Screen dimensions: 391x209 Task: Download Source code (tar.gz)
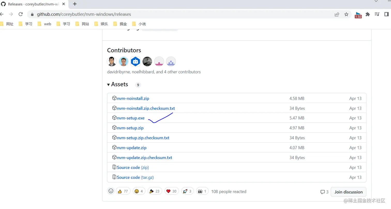click(135, 177)
